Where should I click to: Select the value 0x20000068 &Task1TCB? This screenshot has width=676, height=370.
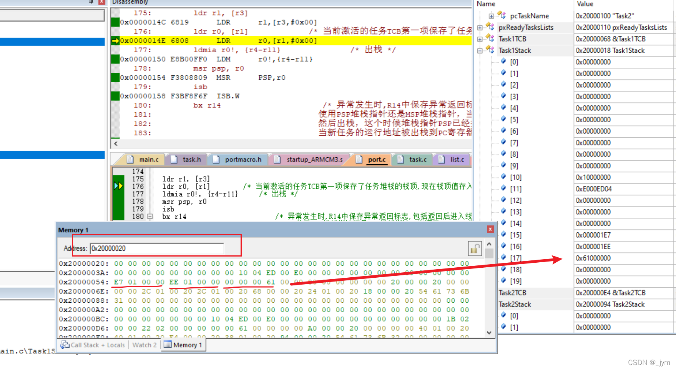pyautogui.click(x=610, y=39)
